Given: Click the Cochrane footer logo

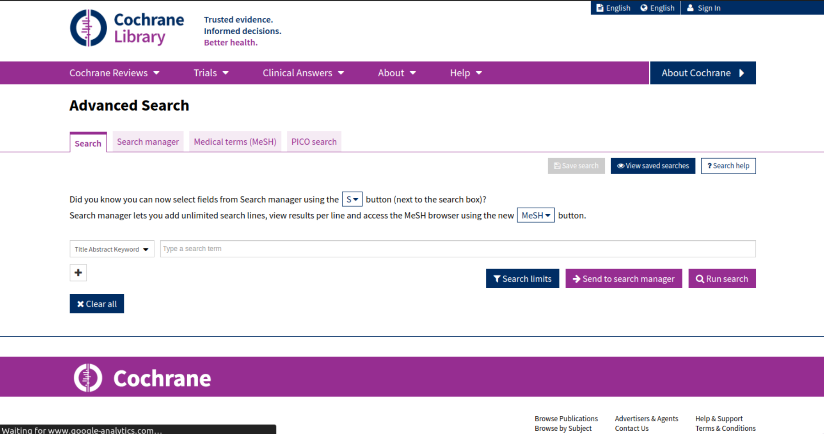Looking at the screenshot, I should coord(142,378).
